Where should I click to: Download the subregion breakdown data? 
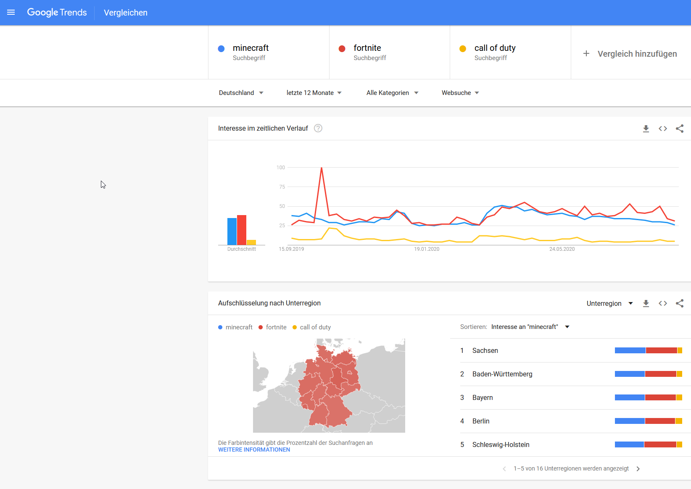646,303
